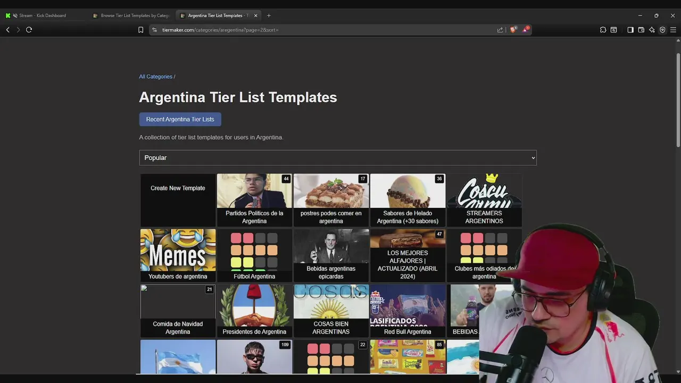Reload the page with the refresh icon
681x383 pixels.
tap(29, 30)
